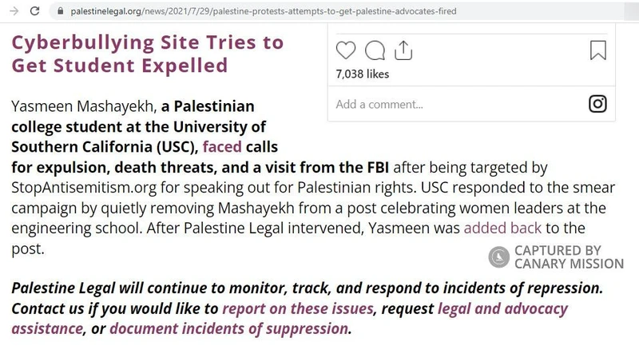Click the browser forward arrow

(13, 12)
